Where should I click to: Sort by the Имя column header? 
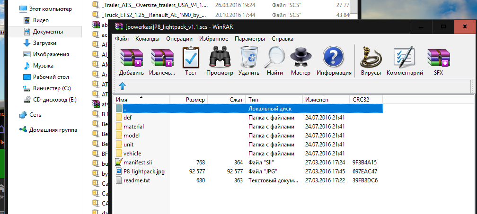click(x=141, y=100)
